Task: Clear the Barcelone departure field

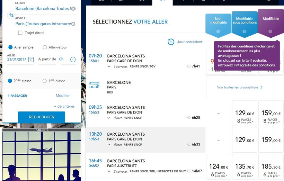Action: click(x=72, y=9)
